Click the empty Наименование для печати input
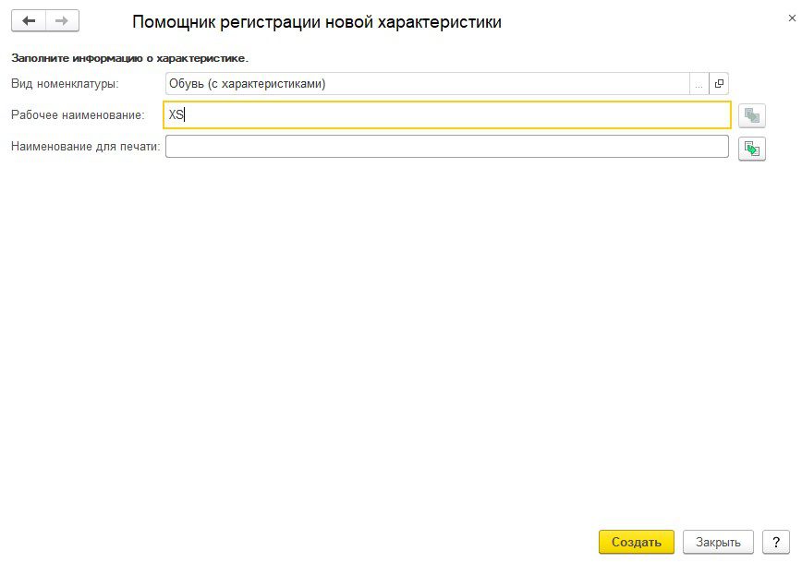802x563 pixels. [447, 146]
